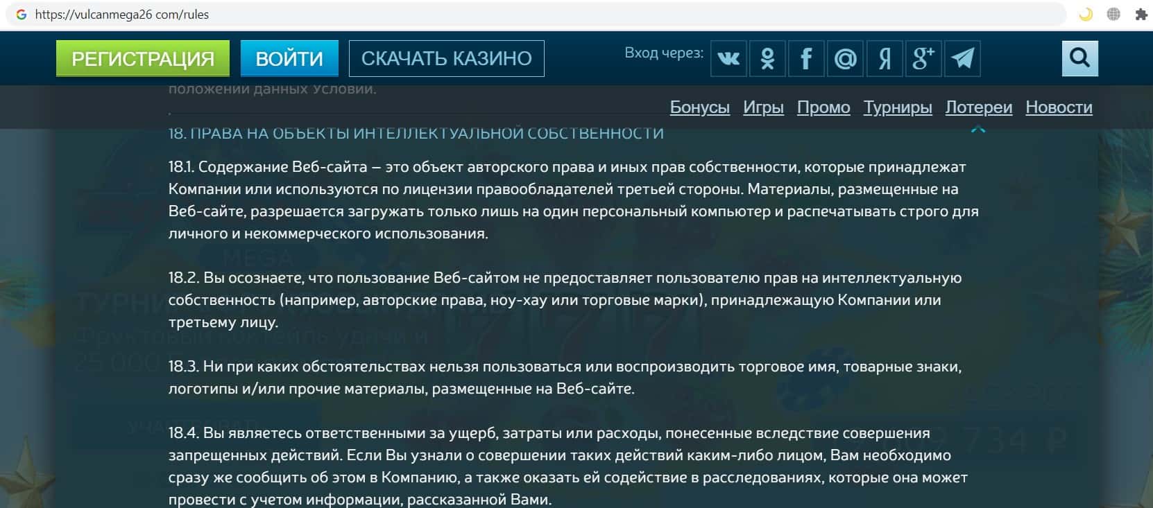Log in via the Facebook icon

click(x=806, y=58)
